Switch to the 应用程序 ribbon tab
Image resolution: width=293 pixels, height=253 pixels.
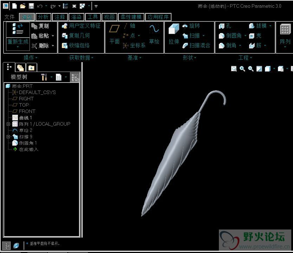[158, 17]
